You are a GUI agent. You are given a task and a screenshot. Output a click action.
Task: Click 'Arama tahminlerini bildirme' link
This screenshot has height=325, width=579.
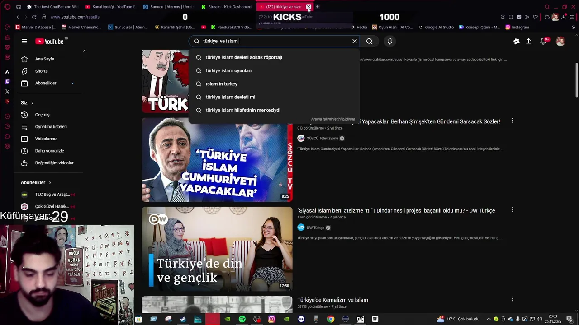[x=333, y=119]
